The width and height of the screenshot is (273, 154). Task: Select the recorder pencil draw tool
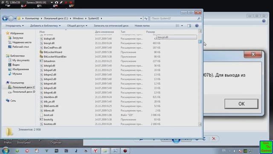click(61, 3)
